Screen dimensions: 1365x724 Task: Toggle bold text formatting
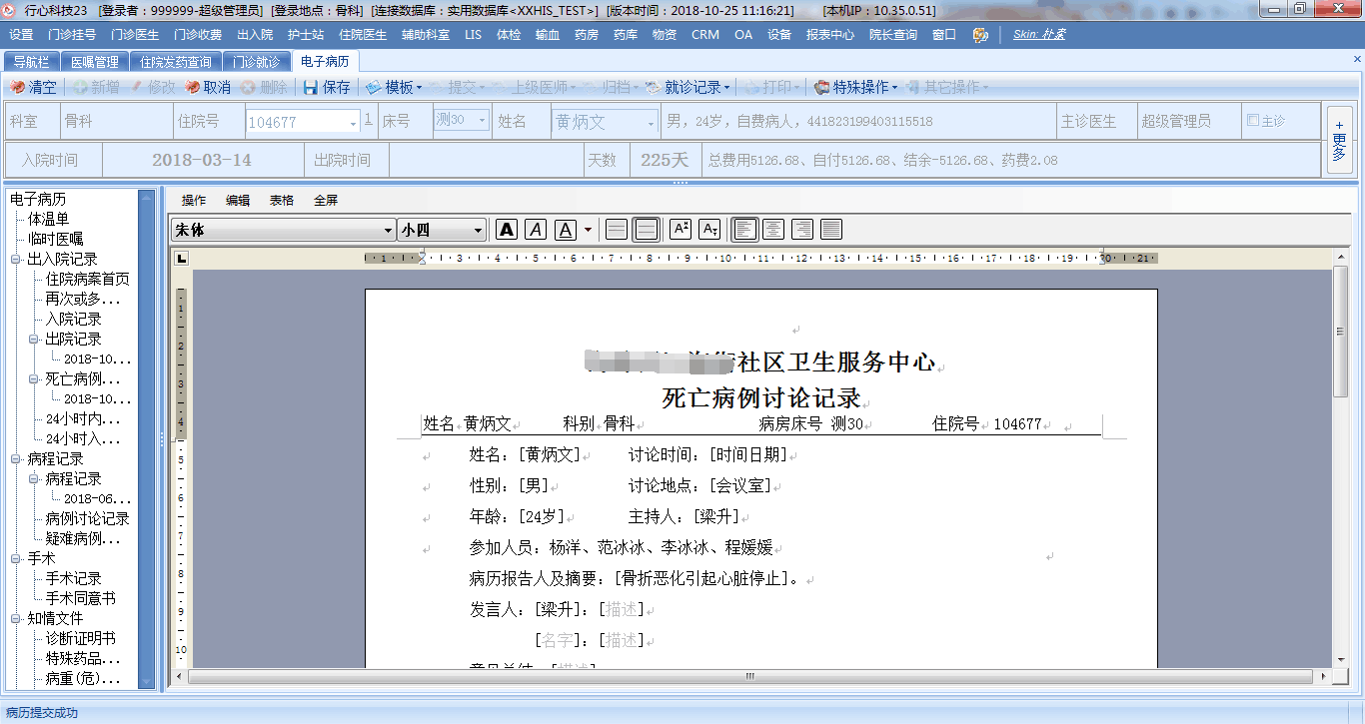pyautogui.click(x=507, y=230)
